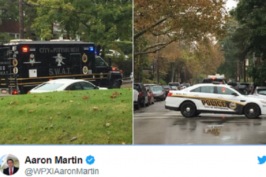Screen dimensions: 266x177
Task: Click the parked cars along the street
Action: (149, 94)
